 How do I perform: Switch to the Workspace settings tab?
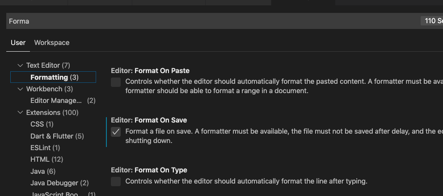click(x=52, y=43)
